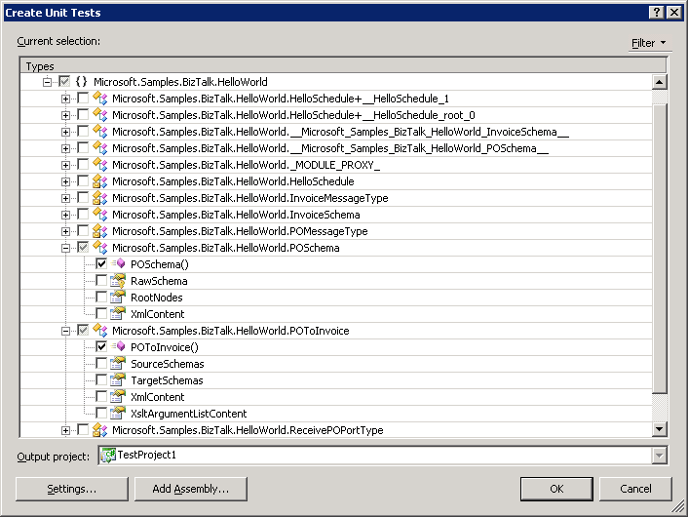Click the class icon beside HelloWorld.POToInvoice

coord(100,331)
